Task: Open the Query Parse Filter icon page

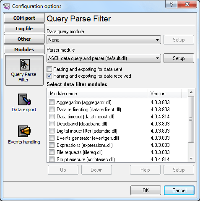Action: click(24, 70)
